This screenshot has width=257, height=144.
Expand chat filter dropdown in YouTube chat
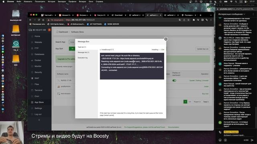pyautogui.click(x=232, y=14)
